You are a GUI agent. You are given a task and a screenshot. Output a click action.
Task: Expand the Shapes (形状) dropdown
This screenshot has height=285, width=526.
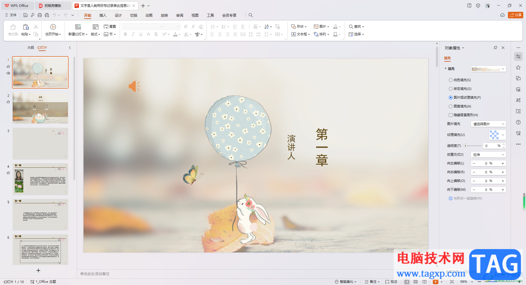pos(299,27)
